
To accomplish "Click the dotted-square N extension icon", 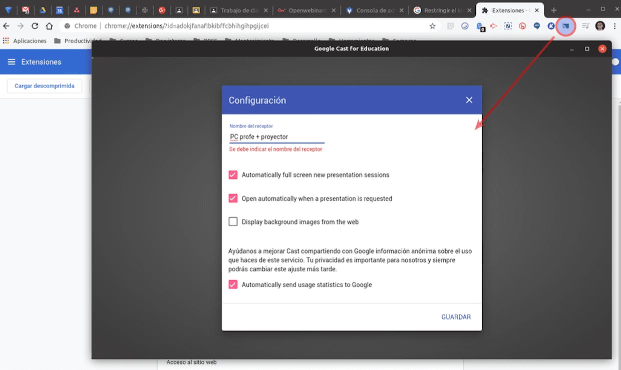I will click(x=508, y=26).
